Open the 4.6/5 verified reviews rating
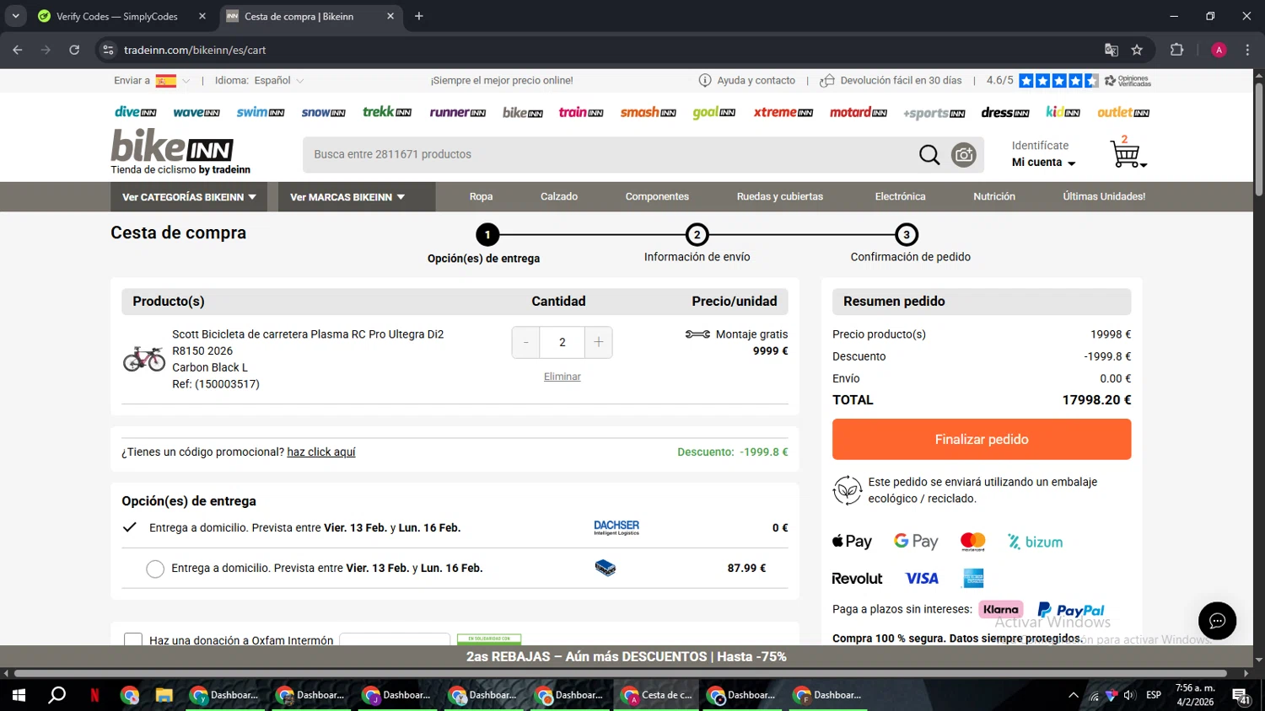1265x711 pixels. point(1069,81)
